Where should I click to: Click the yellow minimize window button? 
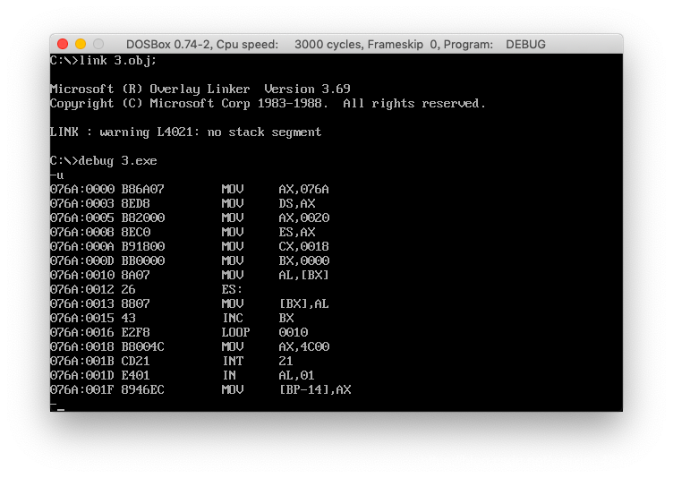tap(81, 44)
